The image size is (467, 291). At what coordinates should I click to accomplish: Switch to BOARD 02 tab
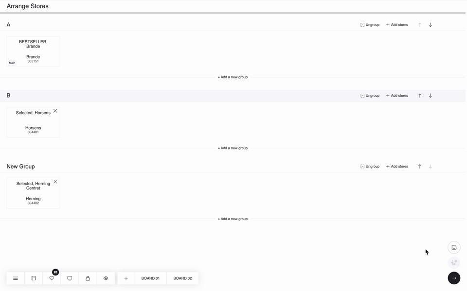point(182,278)
